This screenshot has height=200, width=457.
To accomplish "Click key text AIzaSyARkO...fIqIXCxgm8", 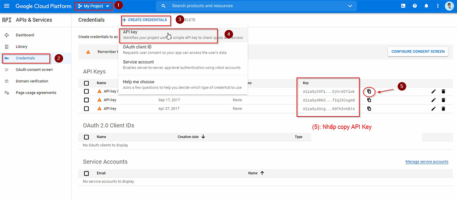I will (x=329, y=100).
